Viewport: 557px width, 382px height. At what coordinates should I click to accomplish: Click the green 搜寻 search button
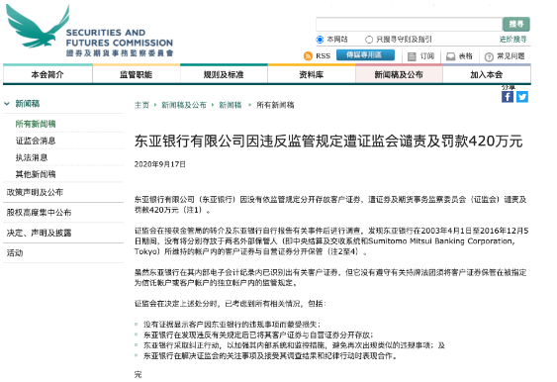coord(516,24)
